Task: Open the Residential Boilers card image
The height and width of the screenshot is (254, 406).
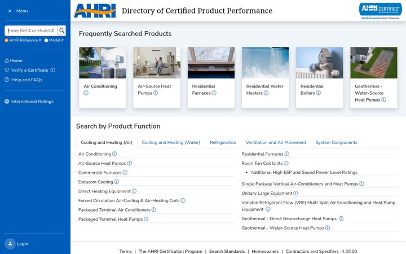Action: (320, 63)
